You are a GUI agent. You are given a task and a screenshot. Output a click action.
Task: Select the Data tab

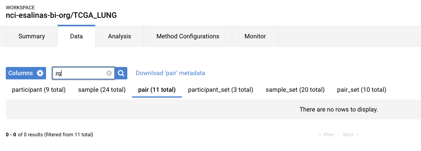[76, 36]
